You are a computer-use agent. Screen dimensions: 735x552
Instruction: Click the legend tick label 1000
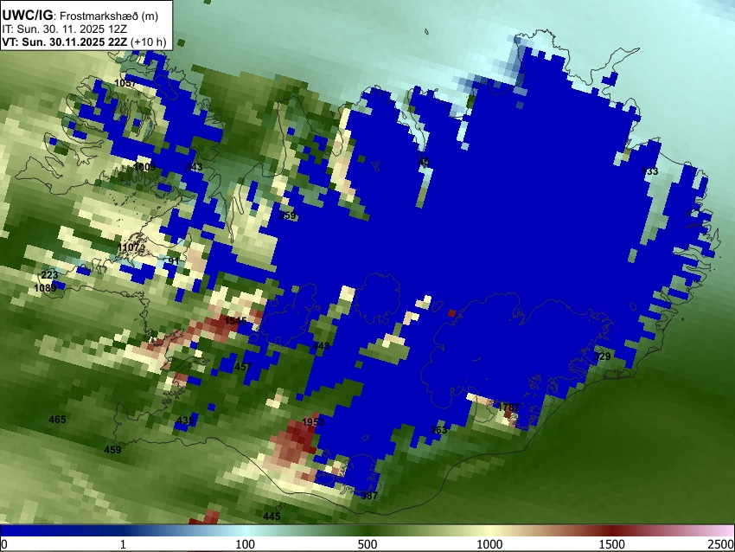pyautogui.click(x=489, y=544)
